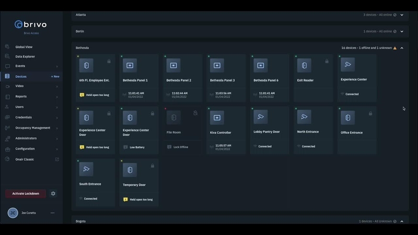This screenshot has height=235, width=418.
Task: Click the Bethesda warning triangle icon
Action: click(x=395, y=48)
